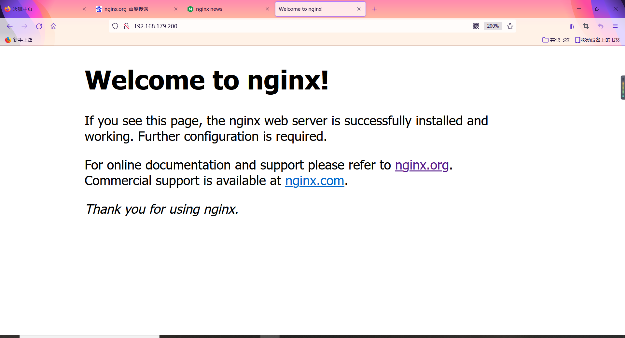Minimize the Firefox window
Image resolution: width=625 pixels, height=338 pixels.
pyautogui.click(x=579, y=9)
